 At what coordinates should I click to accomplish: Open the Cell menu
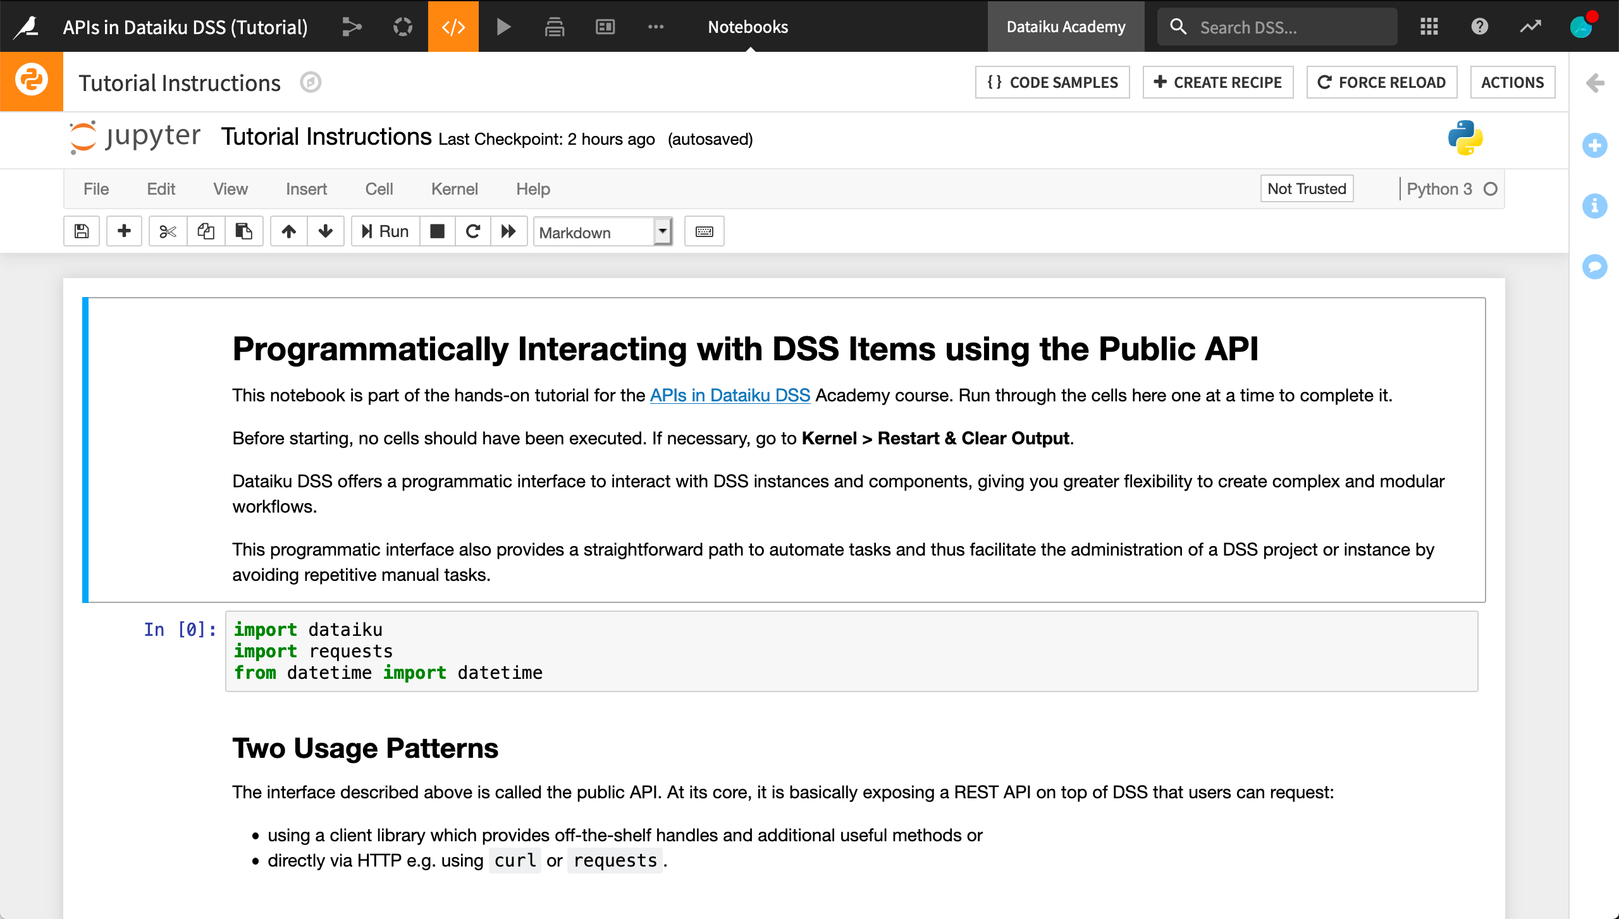click(x=379, y=189)
